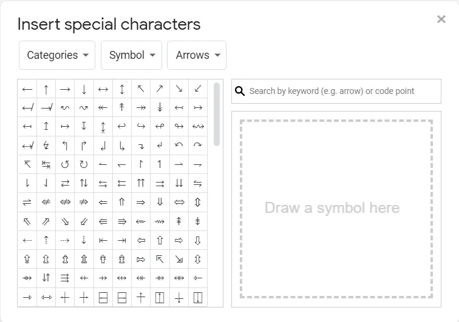Pick the leftwards two-headed arrow ↞
The height and width of the screenshot is (322, 459).
click(x=103, y=107)
